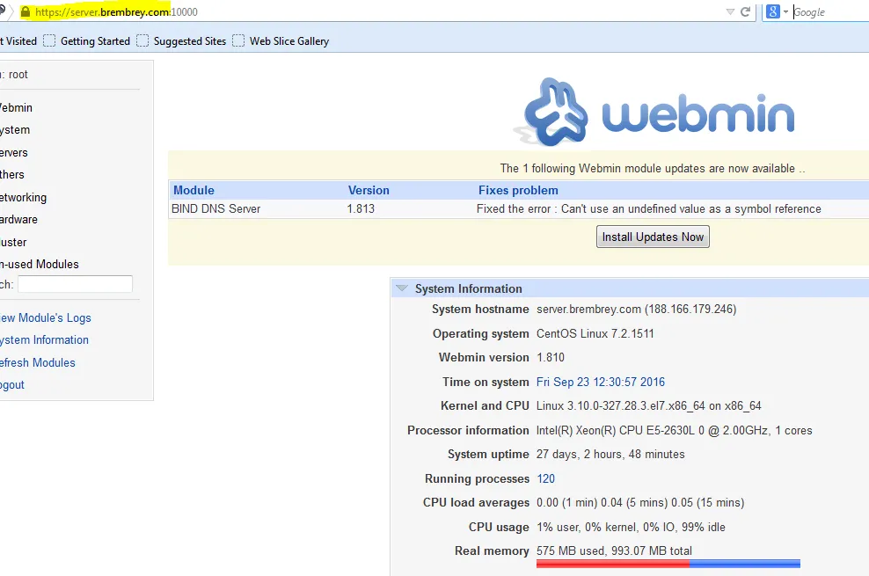The width and height of the screenshot is (869, 576).
Task: Expand the Others category in sidebar
Action: [12, 174]
